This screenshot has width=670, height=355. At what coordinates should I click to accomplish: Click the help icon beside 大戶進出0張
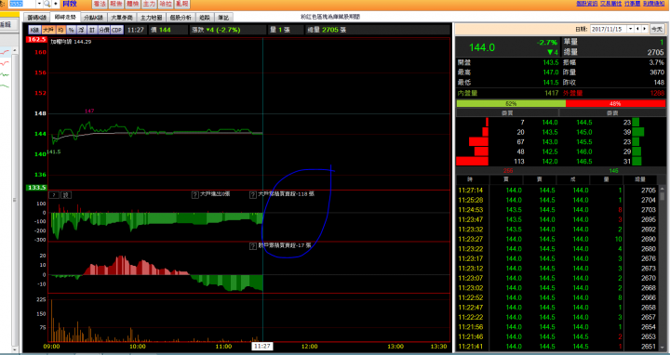point(194,194)
